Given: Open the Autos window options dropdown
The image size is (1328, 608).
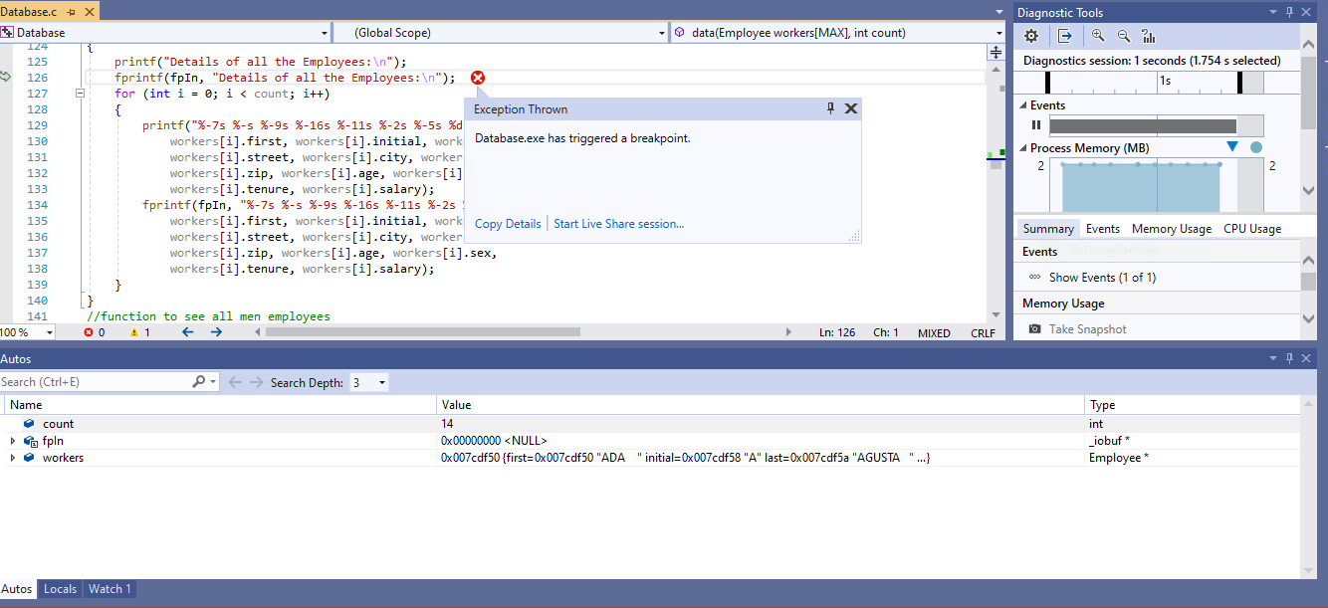Looking at the screenshot, I should (1272, 358).
